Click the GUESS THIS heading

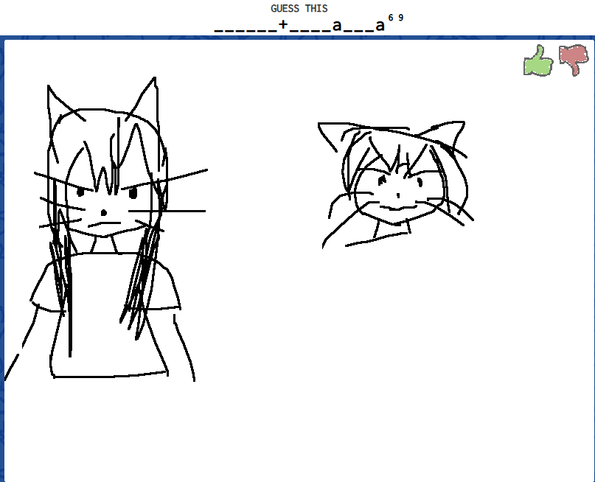pos(299,9)
